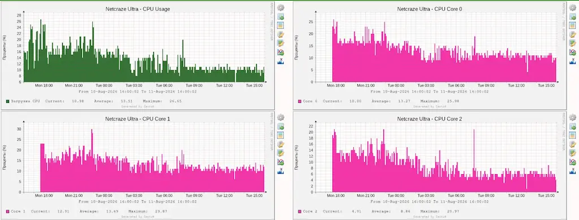The height and width of the screenshot is (220, 579).
Task: Click Average value 13.51 in CPU Usage legend
Action: click(127, 101)
